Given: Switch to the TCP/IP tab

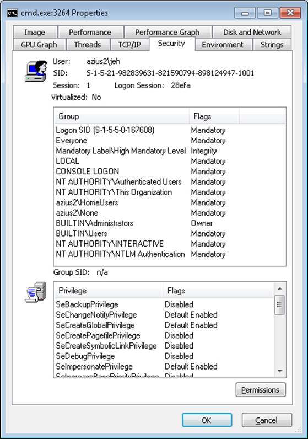Looking at the screenshot, I should [129, 45].
